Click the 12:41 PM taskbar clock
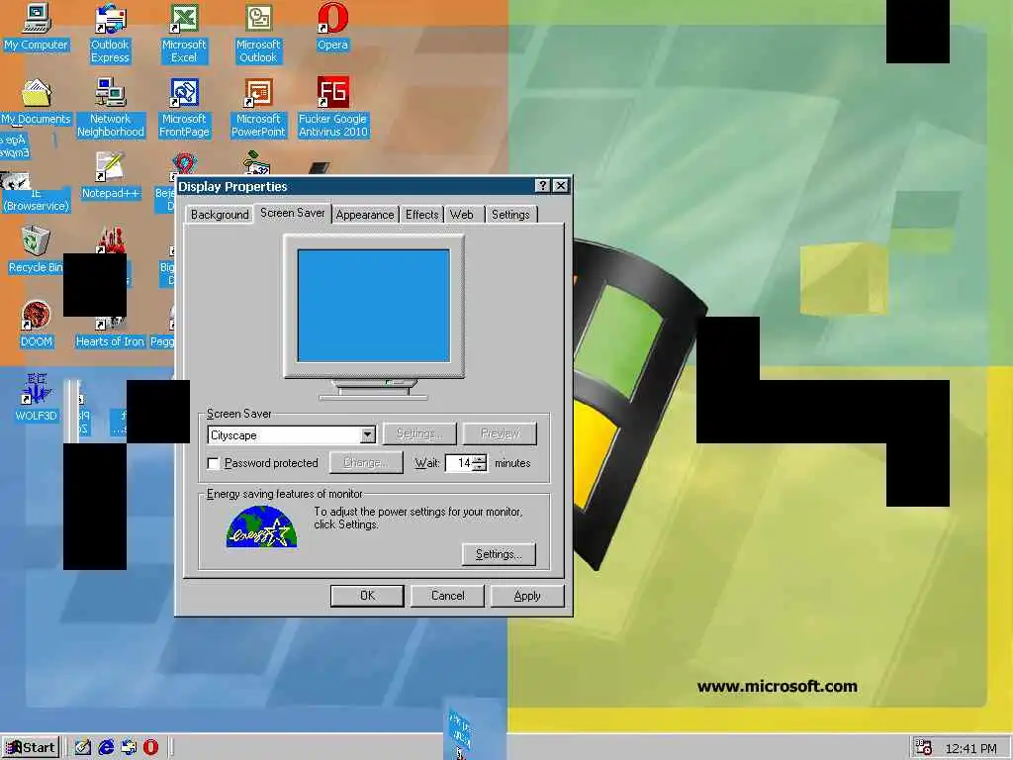Image resolution: width=1013 pixels, height=760 pixels. (x=970, y=748)
